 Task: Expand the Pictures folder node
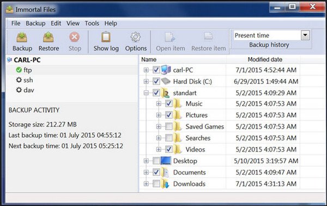click(x=159, y=115)
